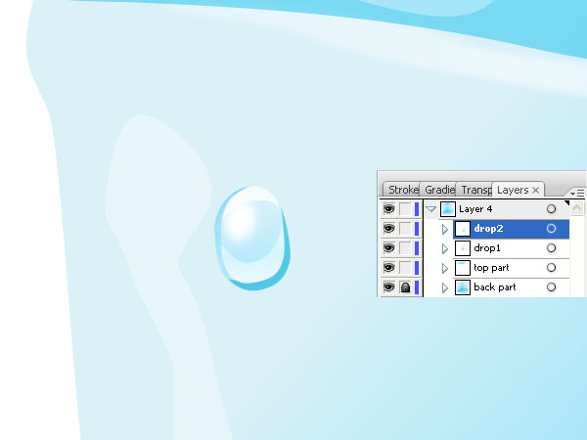This screenshot has height=440, width=587.
Task: Target drop1 using its circle icon
Action: click(x=551, y=247)
